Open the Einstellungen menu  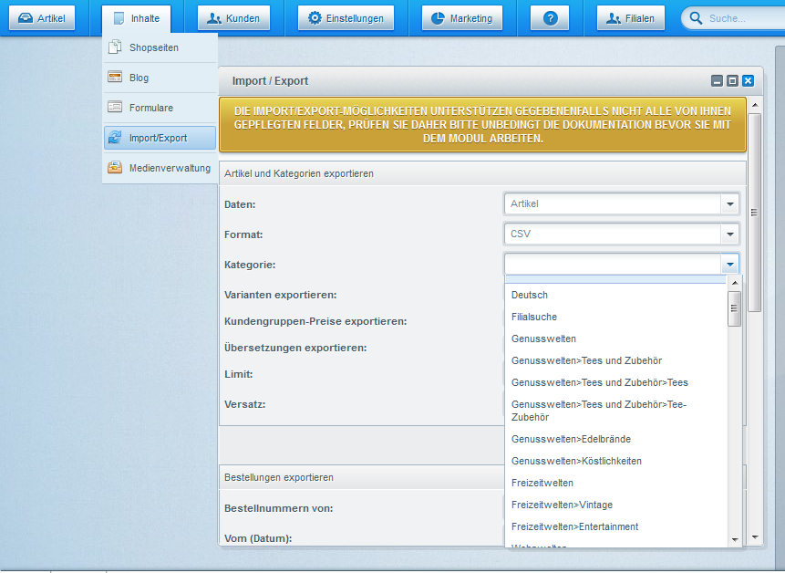tap(346, 18)
